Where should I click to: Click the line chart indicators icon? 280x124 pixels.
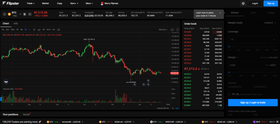pos(39,29)
